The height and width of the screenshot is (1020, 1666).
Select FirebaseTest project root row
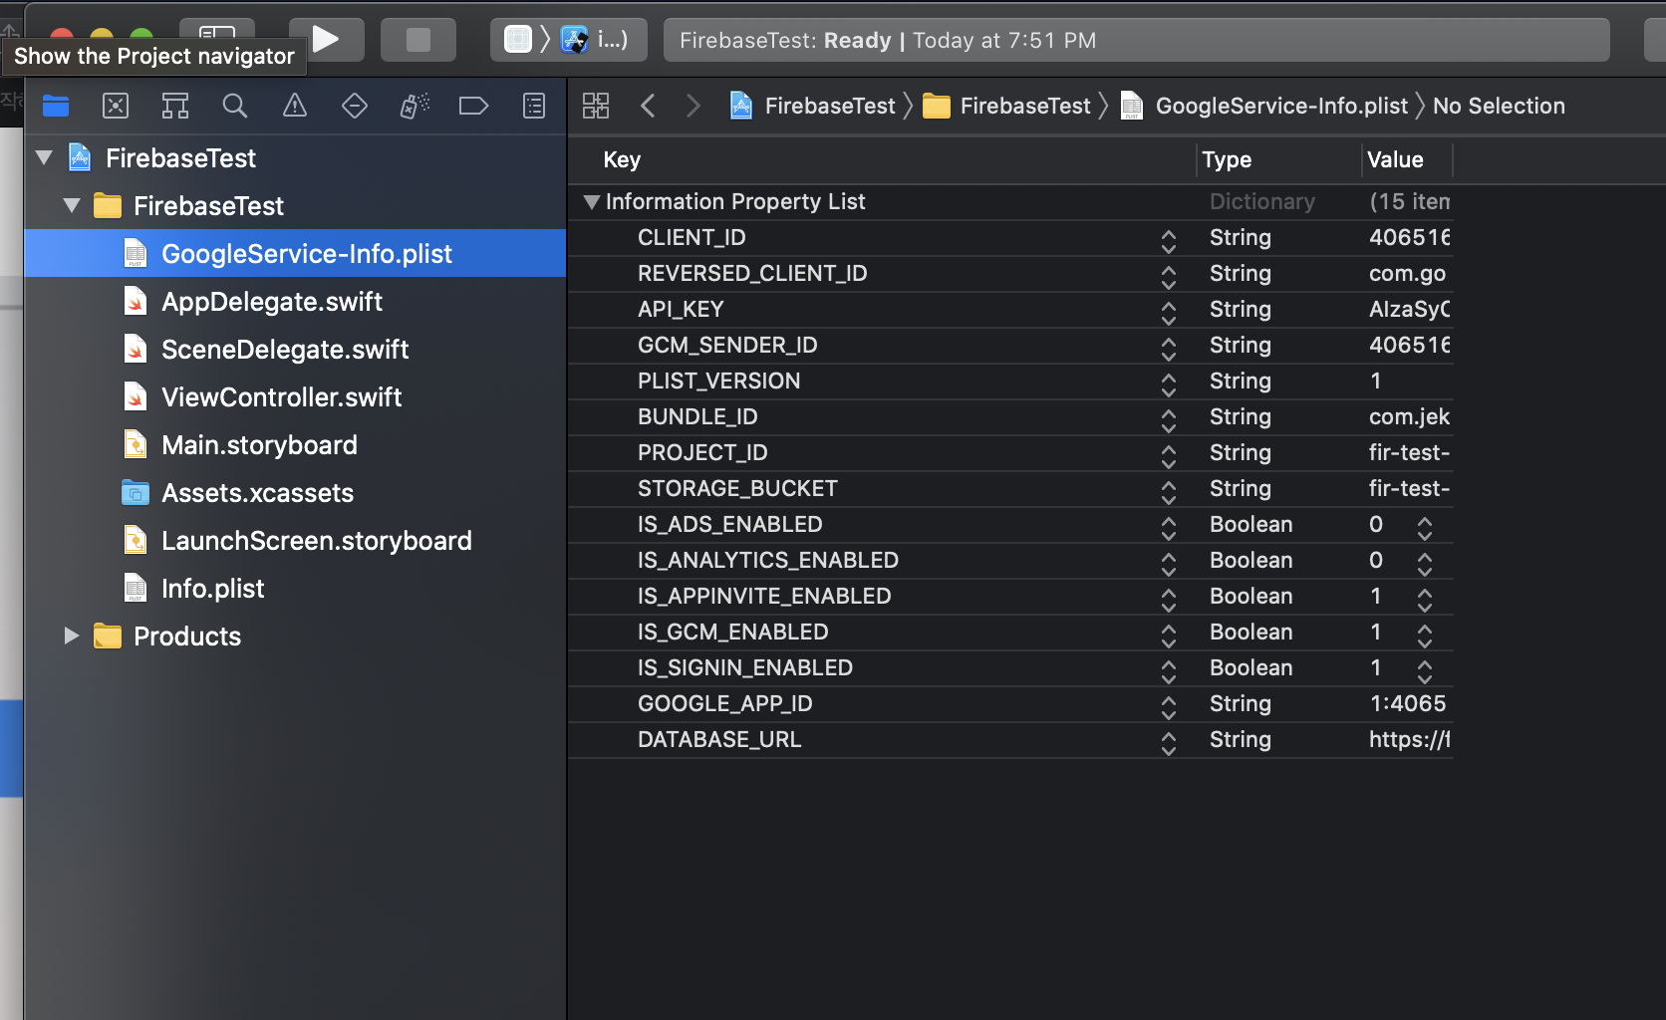(295, 157)
